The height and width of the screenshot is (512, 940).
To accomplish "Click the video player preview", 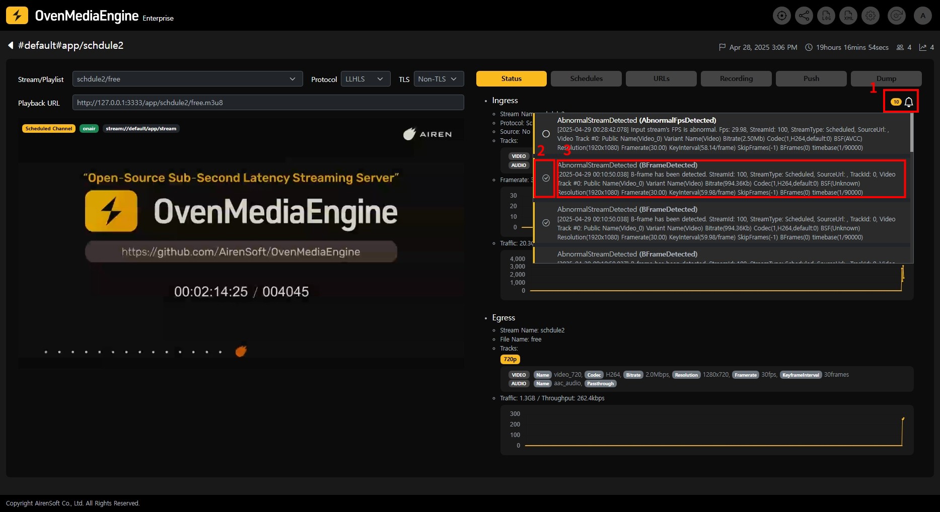I will click(241, 243).
